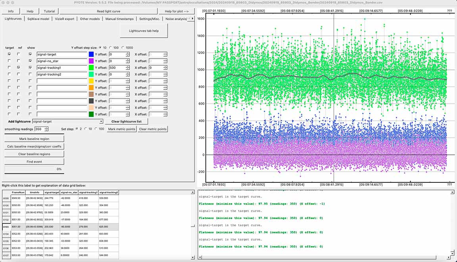The width and height of the screenshot is (457, 262).
Task: Select data grid row 6103
Action: (60, 227)
